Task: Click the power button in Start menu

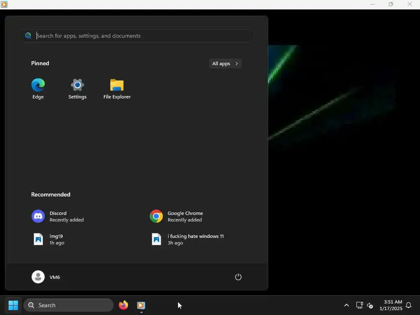Action: [238, 277]
